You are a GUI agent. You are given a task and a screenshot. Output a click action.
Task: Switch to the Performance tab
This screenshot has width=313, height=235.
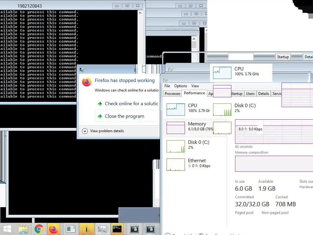(x=194, y=93)
